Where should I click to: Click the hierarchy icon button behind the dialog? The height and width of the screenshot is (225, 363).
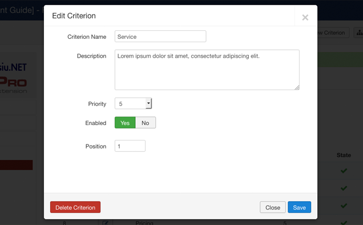pyautogui.click(x=359, y=33)
